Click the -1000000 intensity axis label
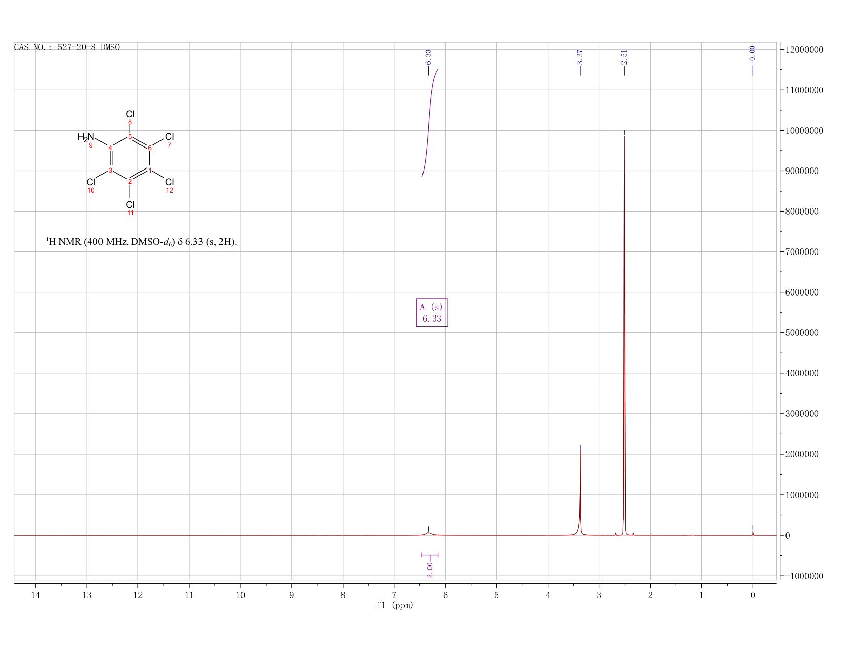Image resolution: width=846 pixels, height=653 pixels. (804, 576)
